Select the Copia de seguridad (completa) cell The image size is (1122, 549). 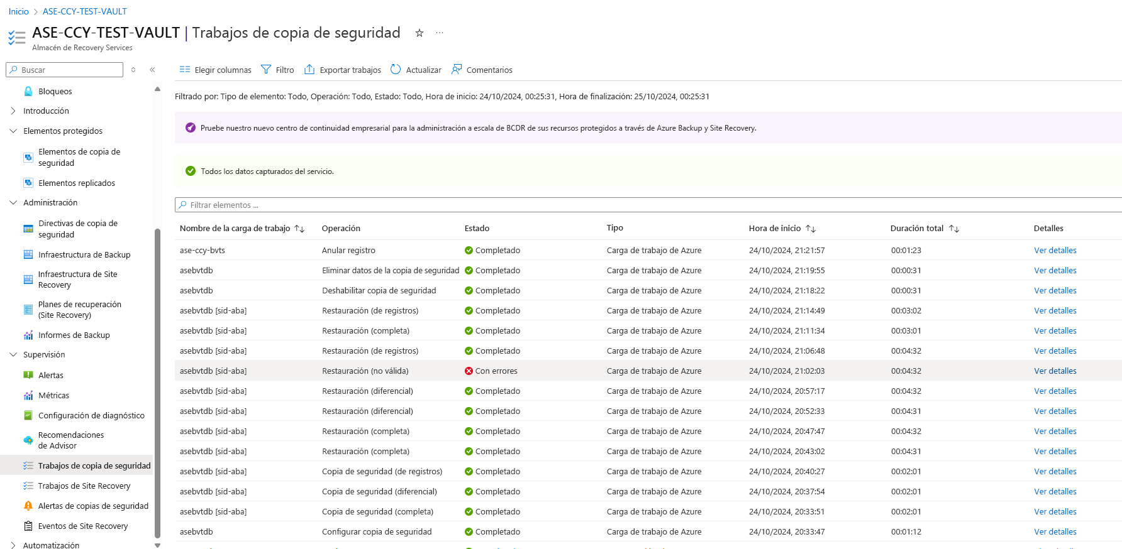pos(377,511)
